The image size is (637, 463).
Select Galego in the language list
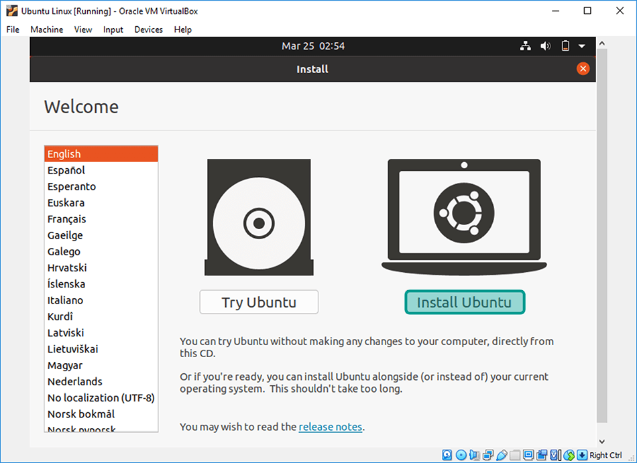[101, 251]
